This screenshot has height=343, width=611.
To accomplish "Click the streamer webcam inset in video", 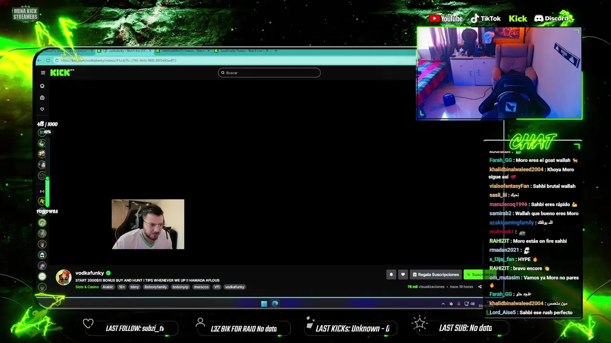I will (148, 224).
